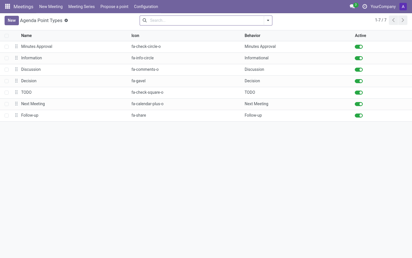Open the user avatar menu
Image resolution: width=412 pixels, height=258 pixels.
tap(403, 7)
